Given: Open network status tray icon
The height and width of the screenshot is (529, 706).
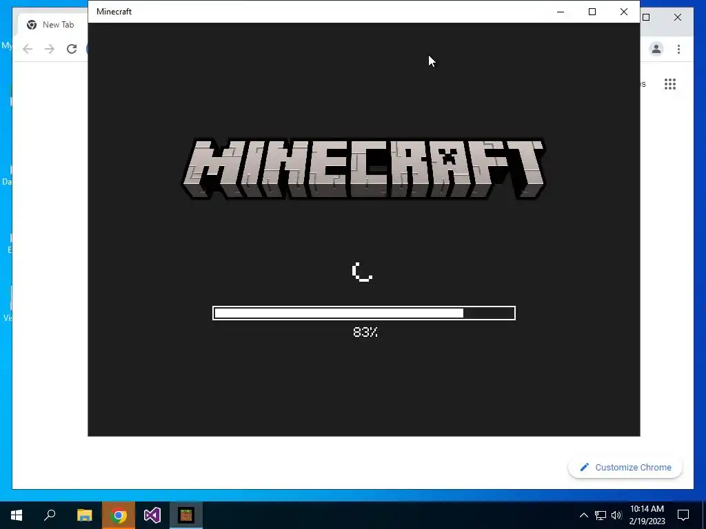Looking at the screenshot, I should click(601, 515).
